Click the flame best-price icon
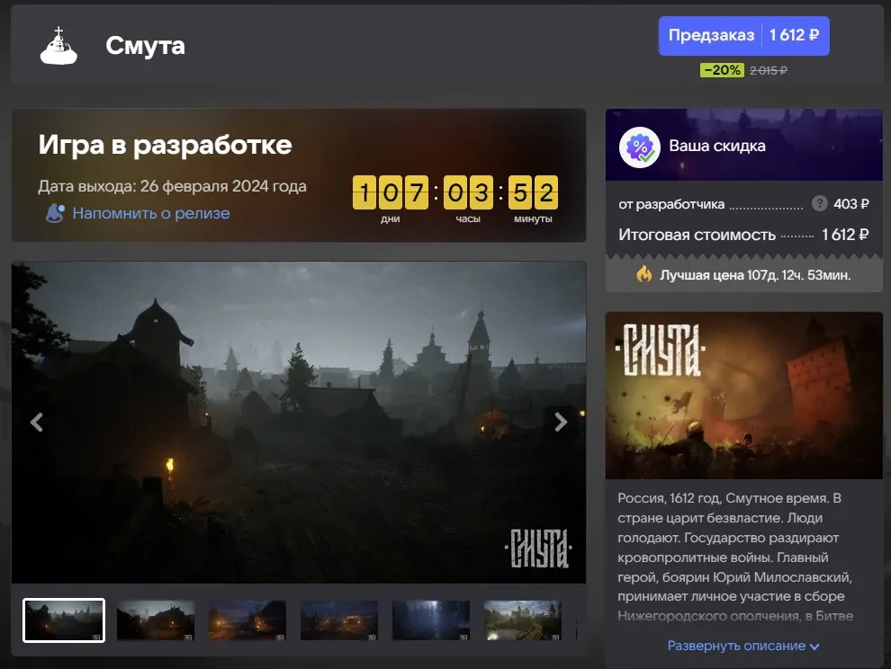The height and width of the screenshot is (669, 891). click(x=643, y=274)
